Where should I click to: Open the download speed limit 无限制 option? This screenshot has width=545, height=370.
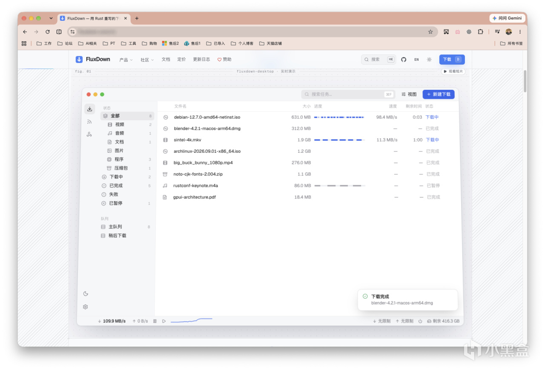381,321
